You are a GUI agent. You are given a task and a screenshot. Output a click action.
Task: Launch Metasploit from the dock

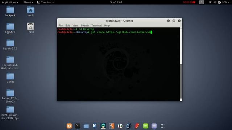point(95,126)
